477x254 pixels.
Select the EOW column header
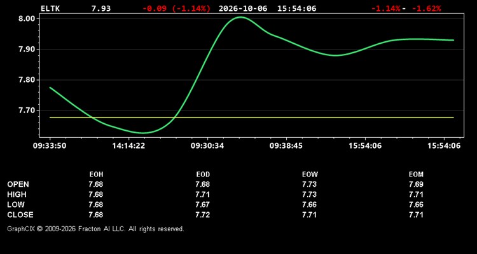pyautogui.click(x=309, y=175)
